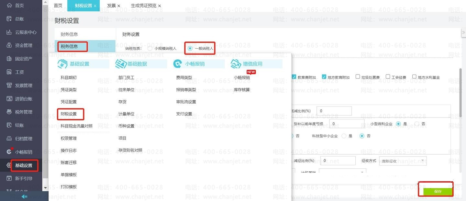
Task: Click the 基础数据 header icon in popup menu
Action: [x=121, y=64]
